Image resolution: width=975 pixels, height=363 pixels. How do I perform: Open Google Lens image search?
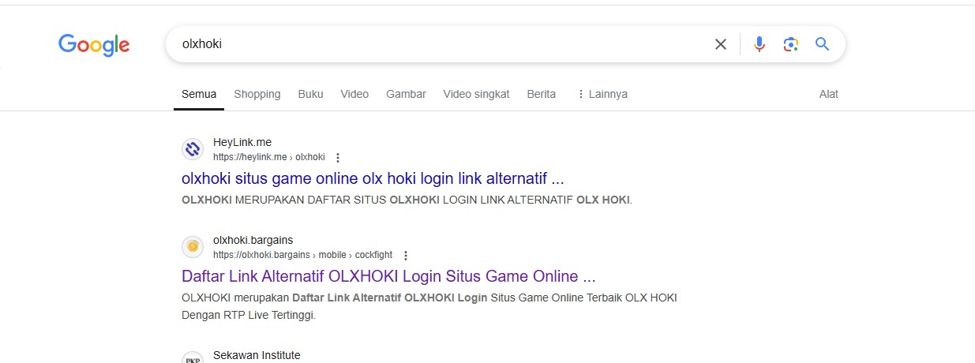click(x=791, y=44)
